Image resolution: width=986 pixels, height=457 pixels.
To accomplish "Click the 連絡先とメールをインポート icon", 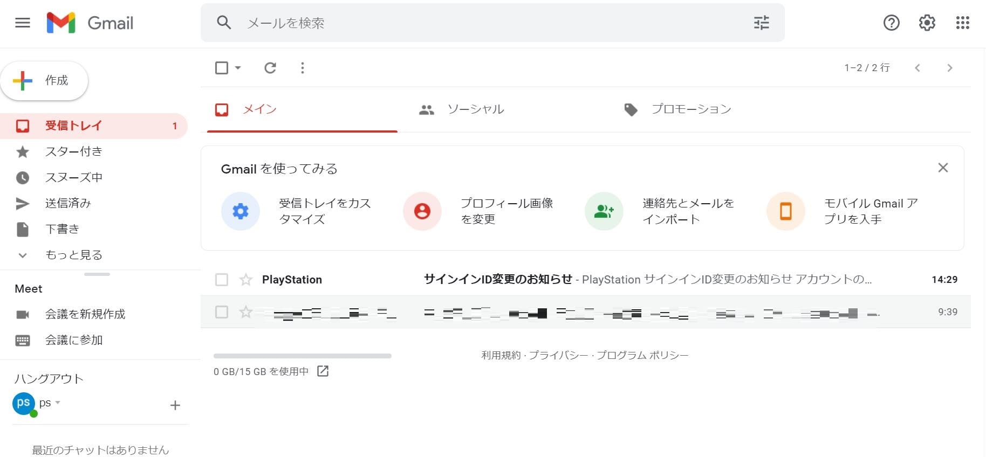I will (x=604, y=211).
